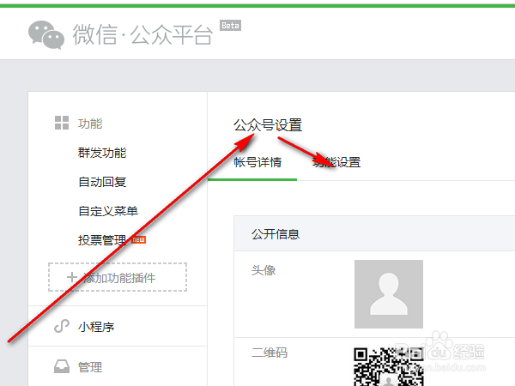Switch to 帐号详情 tab
The height and width of the screenshot is (386, 515).
[257, 162]
